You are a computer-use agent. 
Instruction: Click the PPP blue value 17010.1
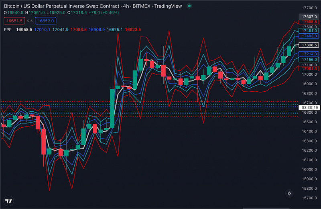click(x=42, y=30)
